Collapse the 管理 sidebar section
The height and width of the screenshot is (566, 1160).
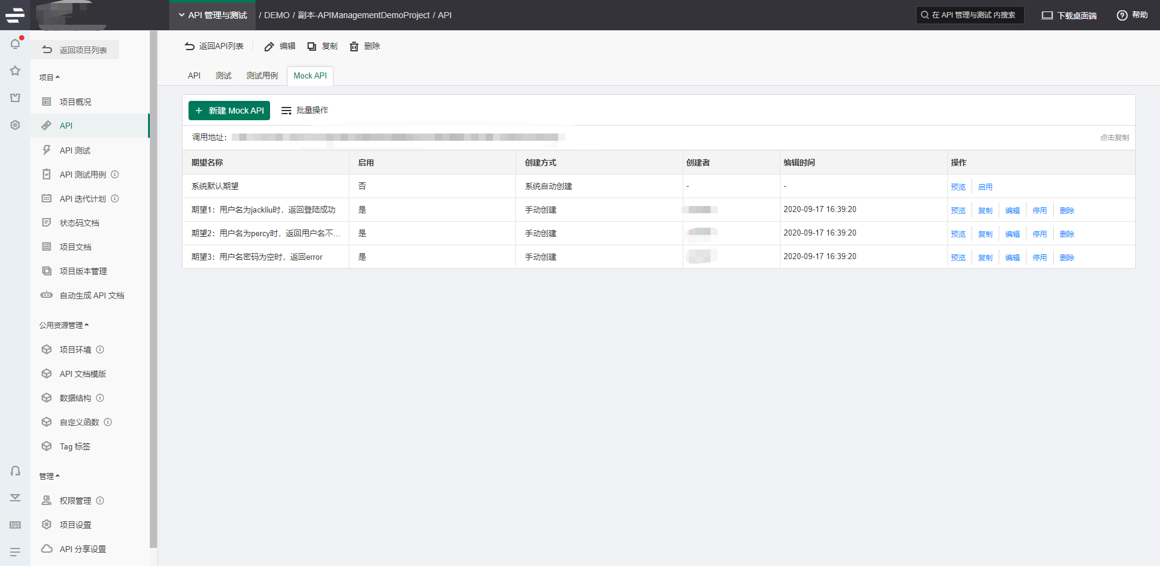[50, 476]
